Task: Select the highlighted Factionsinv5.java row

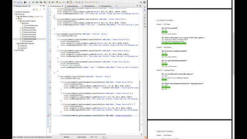Action: 29,39
